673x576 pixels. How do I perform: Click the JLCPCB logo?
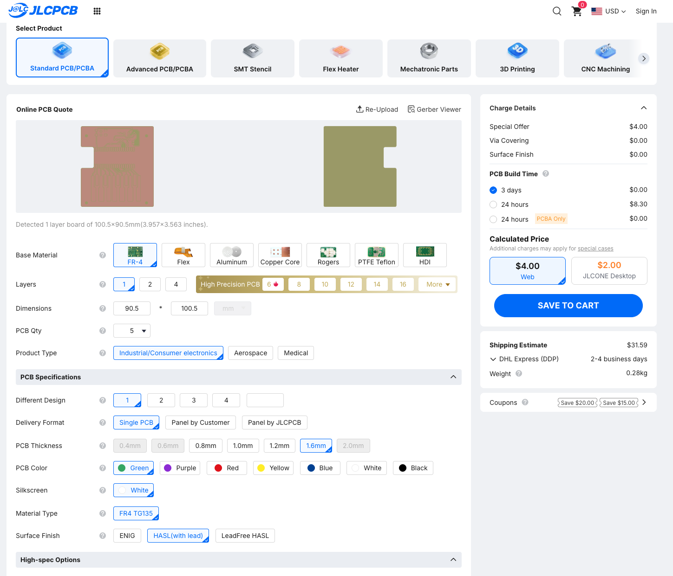(x=43, y=10)
